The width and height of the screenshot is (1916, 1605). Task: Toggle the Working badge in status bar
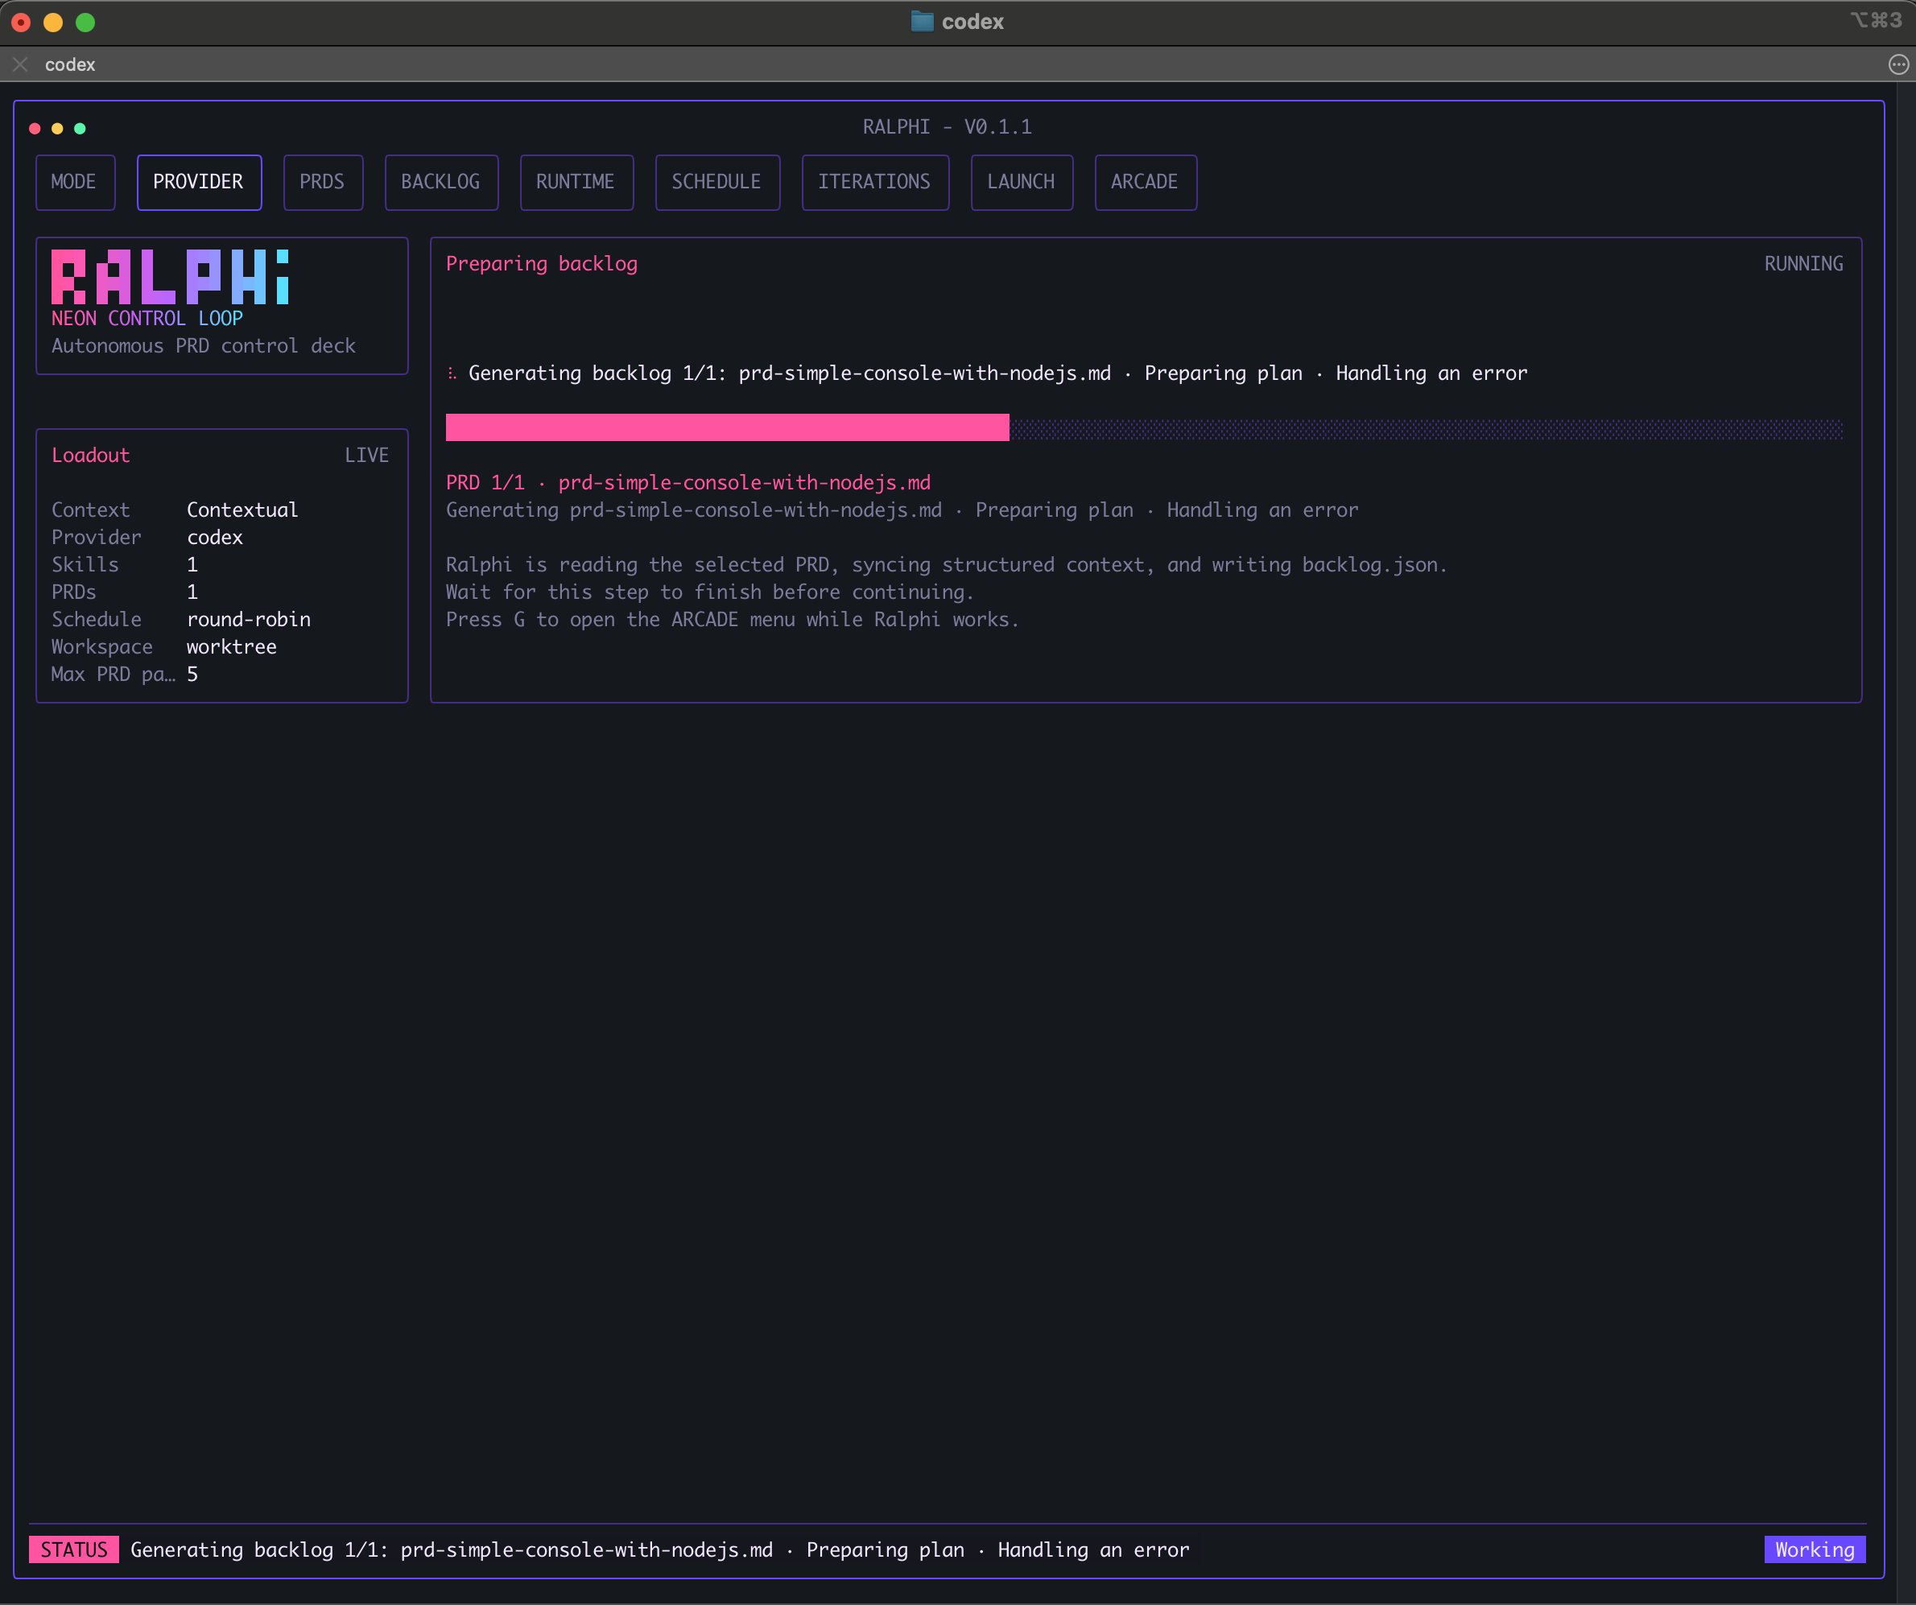(x=1814, y=1549)
